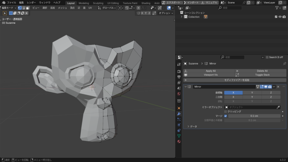
Task: Disable Collection render camera icon
Action: click(x=284, y=17)
